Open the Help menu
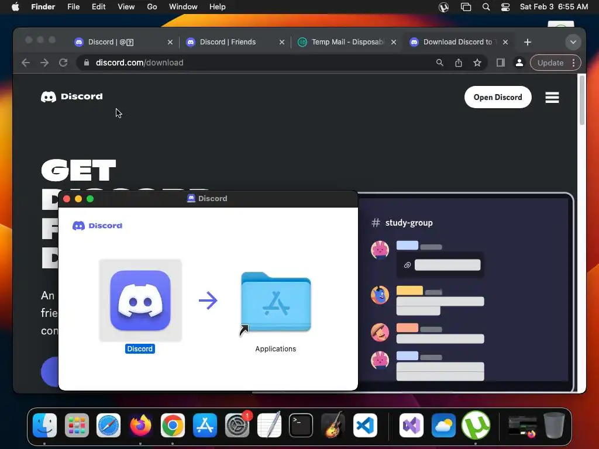The height and width of the screenshot is (449, 599). 218,7
